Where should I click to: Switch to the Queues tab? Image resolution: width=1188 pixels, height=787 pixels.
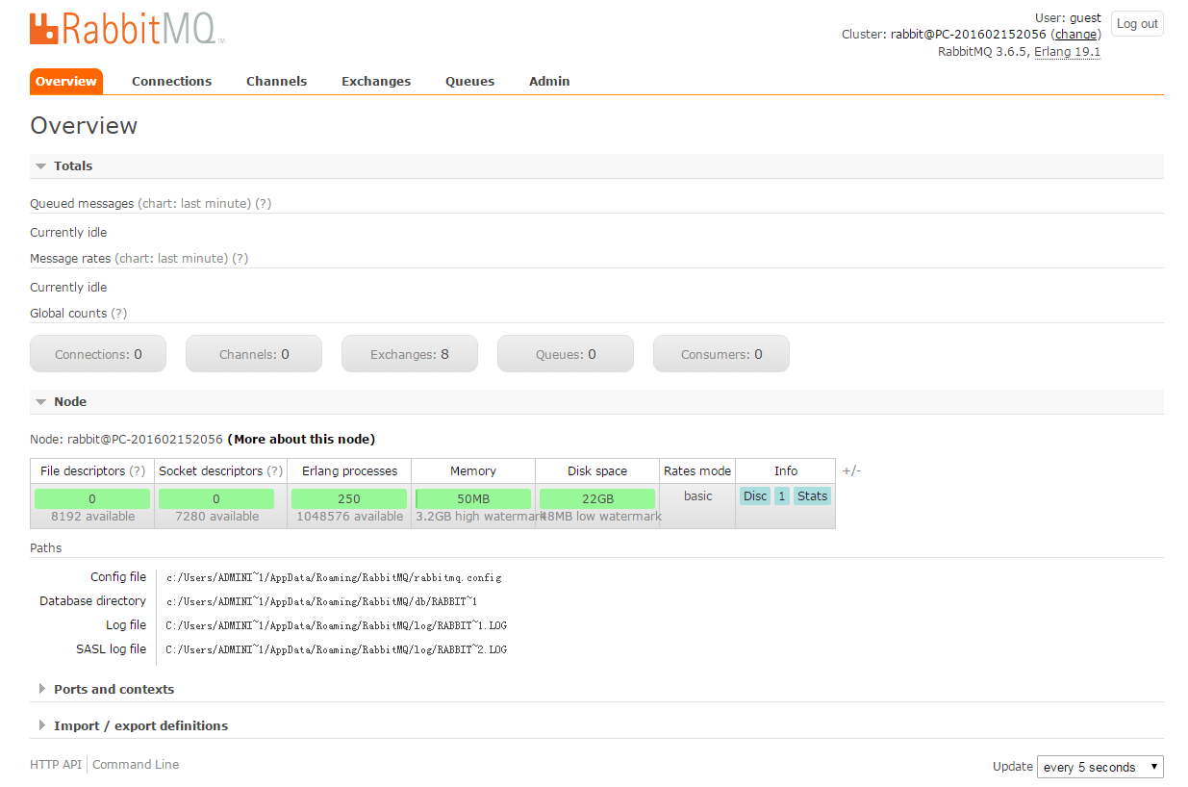469,81
